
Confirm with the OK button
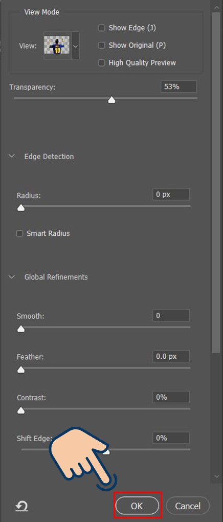137,506
